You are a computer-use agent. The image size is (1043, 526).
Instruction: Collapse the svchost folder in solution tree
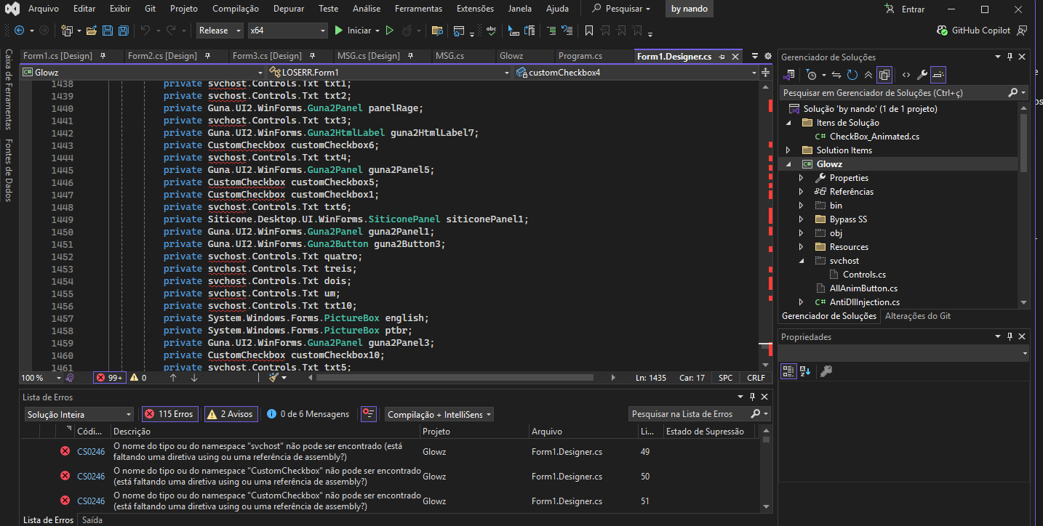coord(801,261)
